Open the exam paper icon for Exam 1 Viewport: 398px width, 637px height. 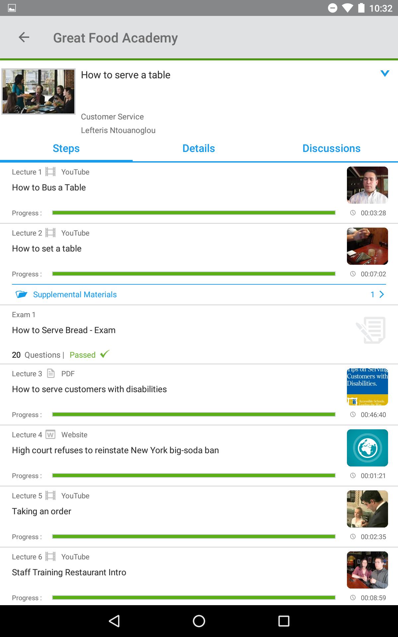click(371, 330)
